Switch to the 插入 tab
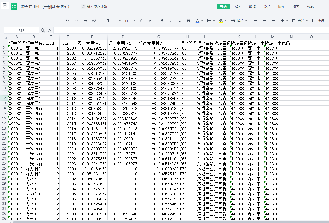329x223 pixels. tap(238, 7)
